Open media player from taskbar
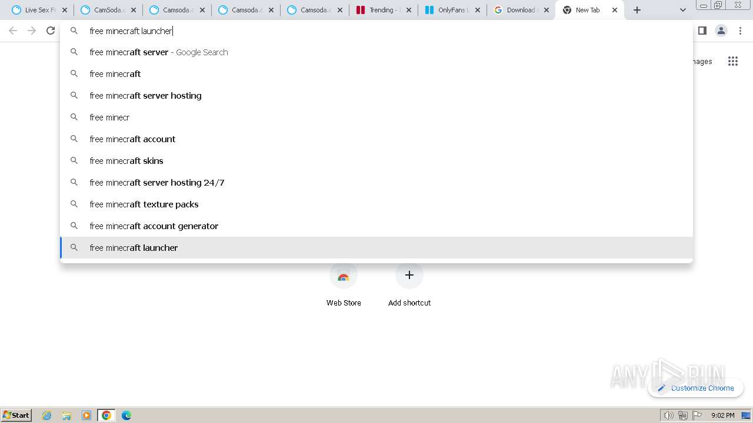This screenshot has width=753, height=423. pyautogui.click(x=86, y=415)
